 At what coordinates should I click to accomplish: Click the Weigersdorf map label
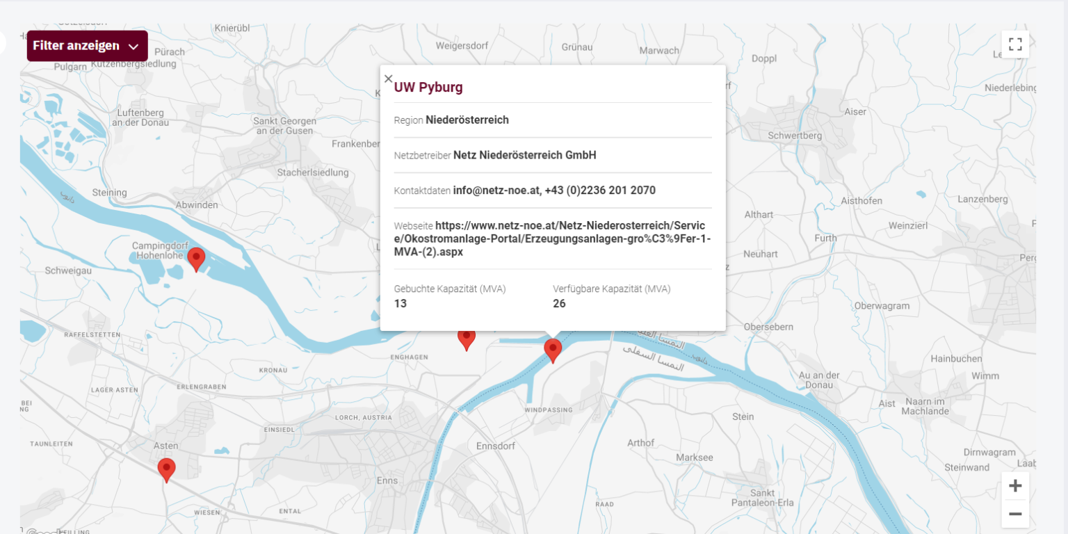(x=462, y=46)
